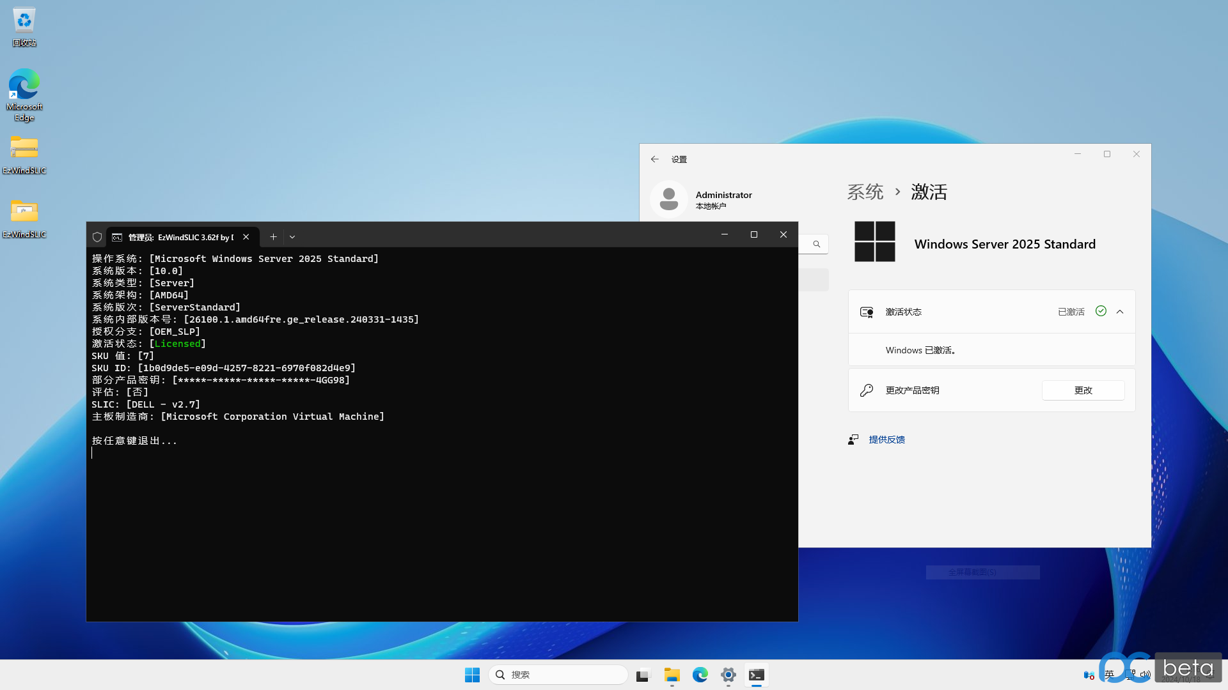Click the Windows Server 2025 Standard title
Screen dimensions: 1228x690
pos(1005,244)
